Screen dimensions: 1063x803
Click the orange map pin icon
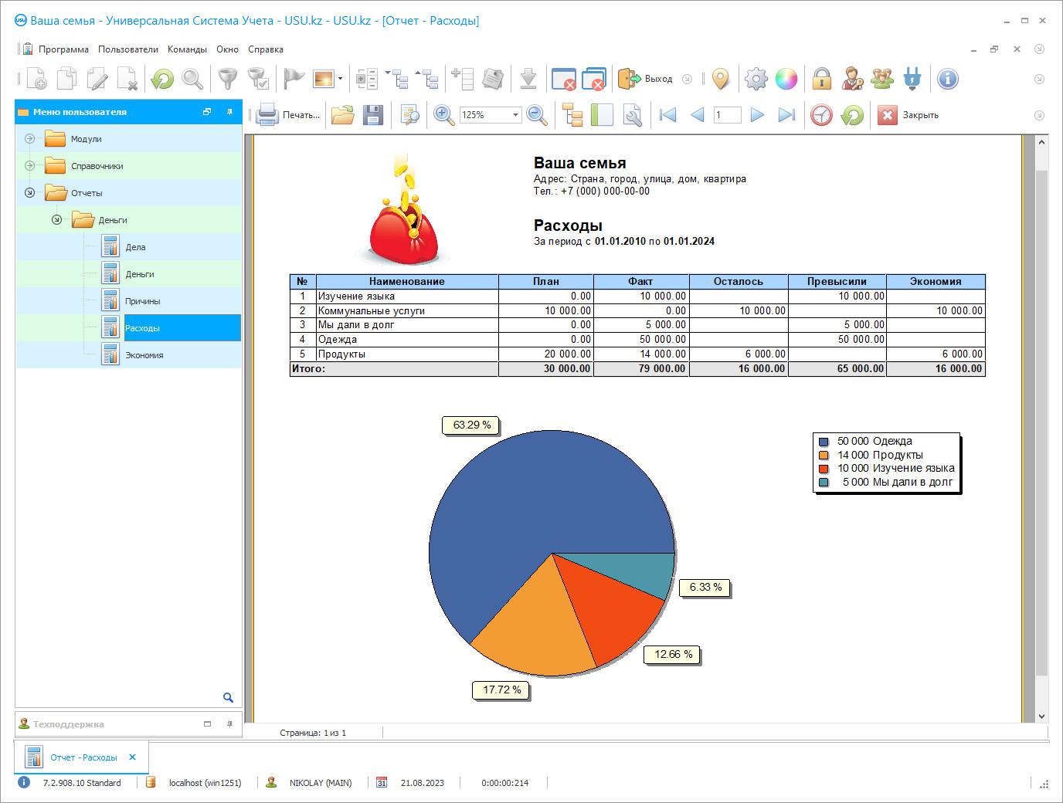721,79
